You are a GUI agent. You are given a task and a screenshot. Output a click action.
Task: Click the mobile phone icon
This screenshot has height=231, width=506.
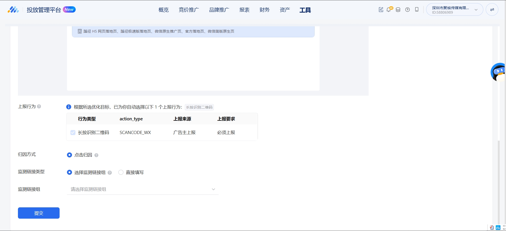tap(417, 10)
